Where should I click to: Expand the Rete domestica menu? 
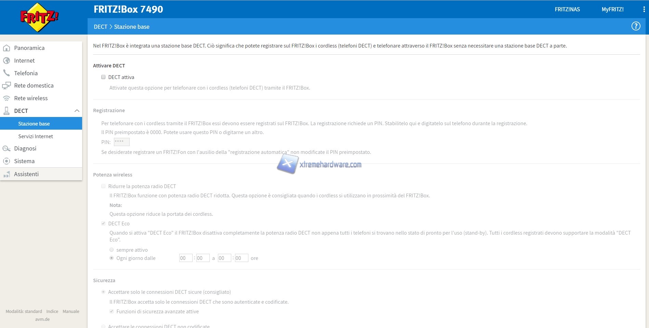pos(34,86)
